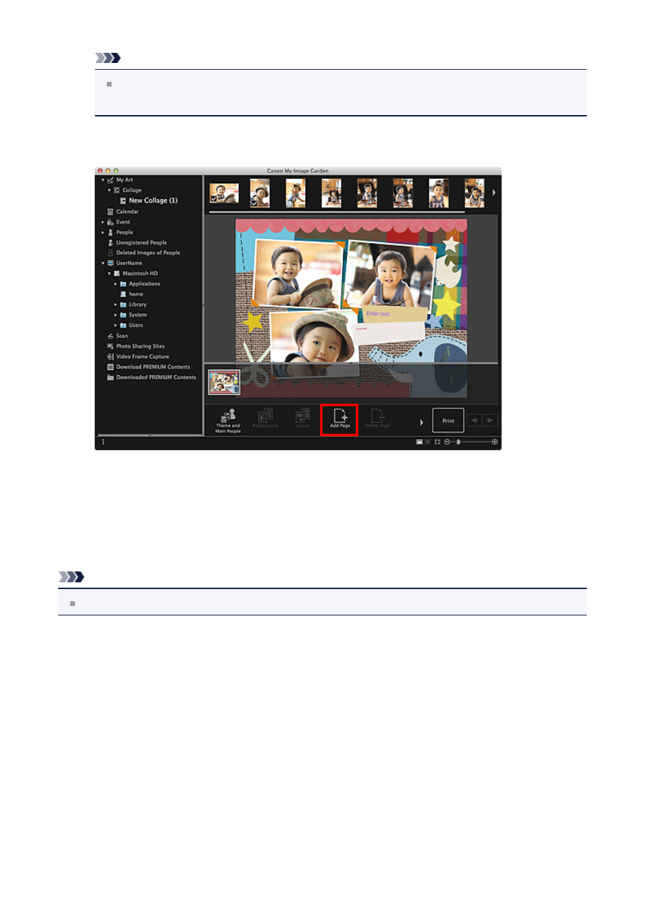Select the third photo in the strip
Image resolution: width=645 pixels, height=914 pixels.
[295, 193]
